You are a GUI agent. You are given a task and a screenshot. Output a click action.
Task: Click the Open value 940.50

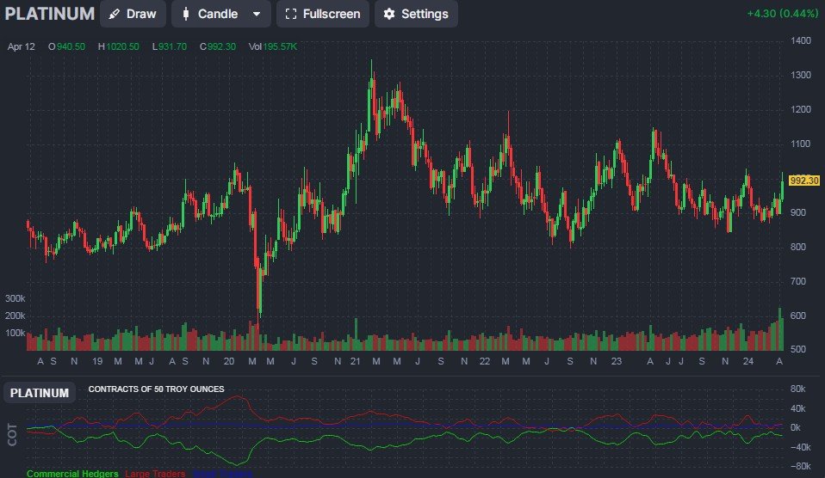point(69,46)
